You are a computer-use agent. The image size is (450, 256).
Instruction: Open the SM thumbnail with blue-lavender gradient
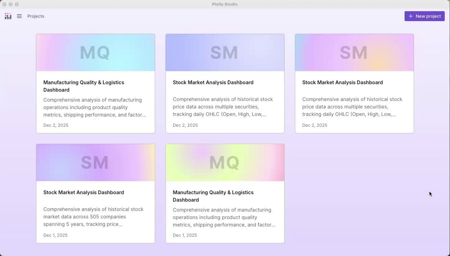pyautogui.click(x=225, y=53)
